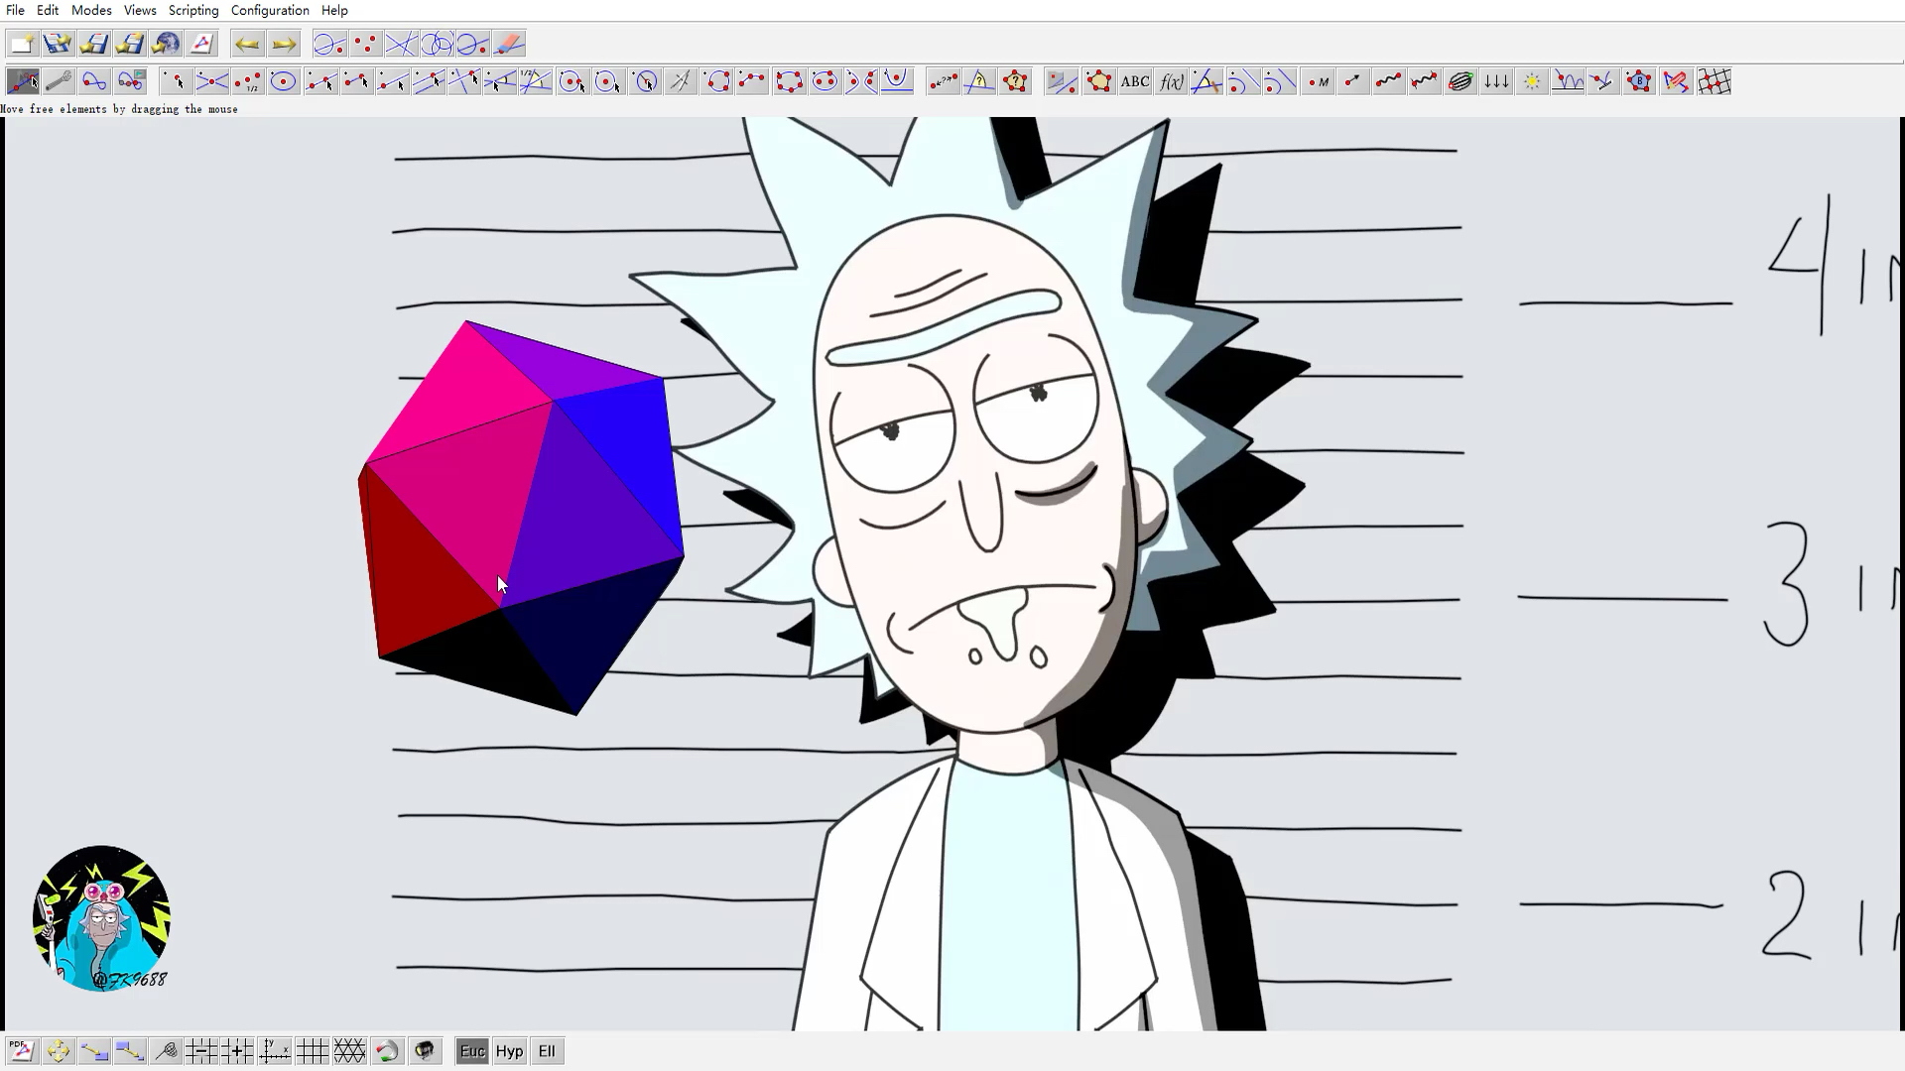
Task: Select the perpendicular line tool
Action: [463, 81]
